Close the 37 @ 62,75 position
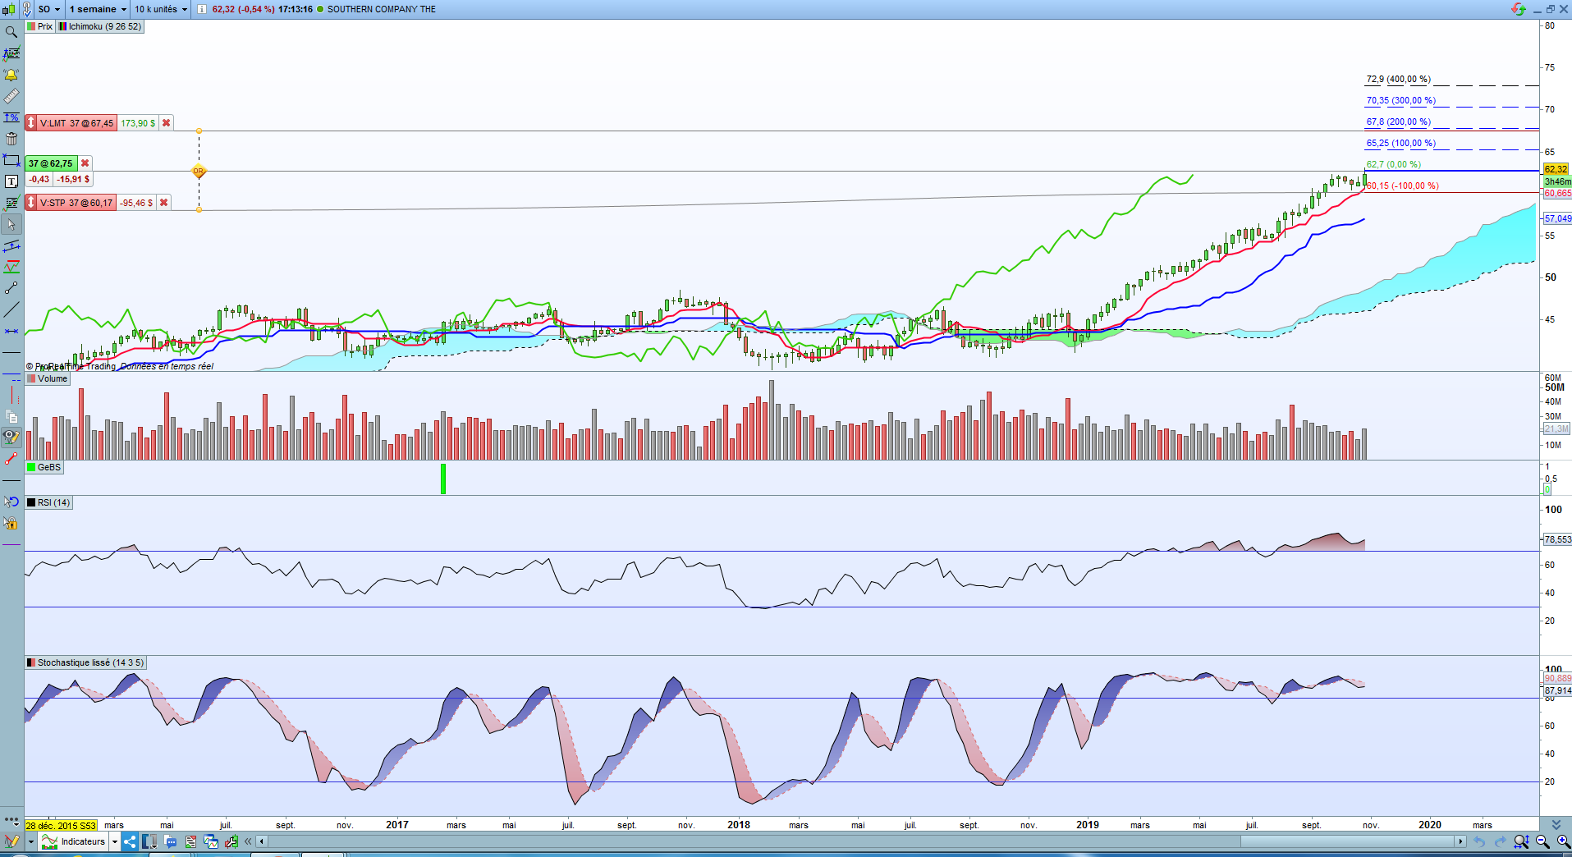This screenshot has height=857, width=1572. pyautogui.click(x=85, y=163)
